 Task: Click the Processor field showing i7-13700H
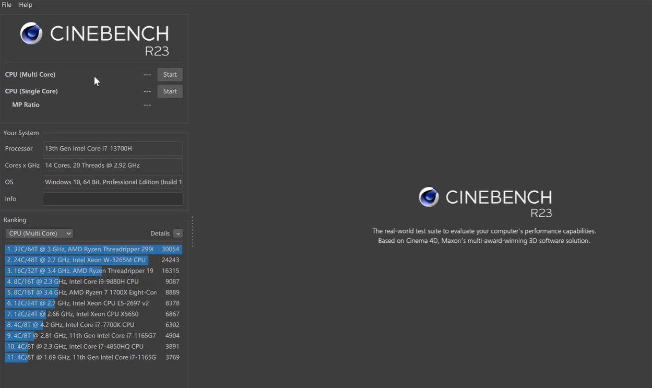click(113, 148)
